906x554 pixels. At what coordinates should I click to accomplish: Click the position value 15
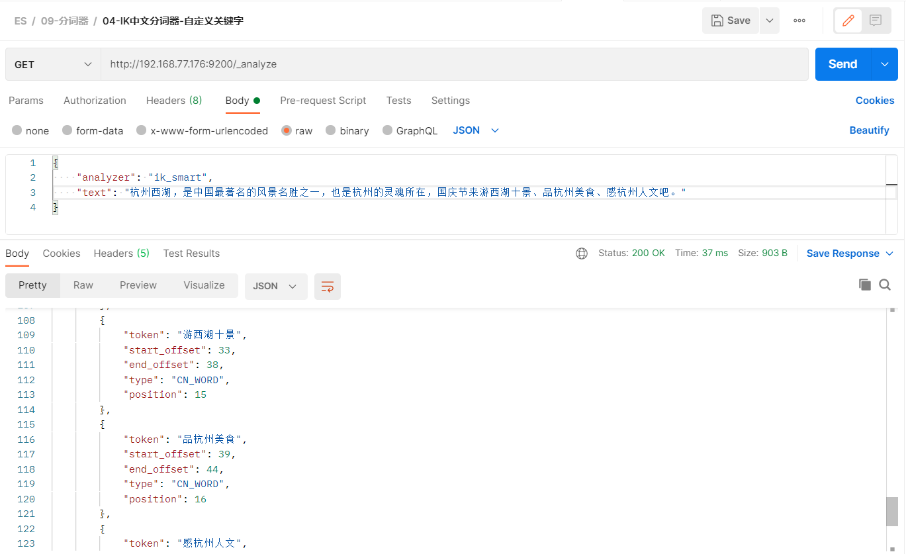pos(201,394)
